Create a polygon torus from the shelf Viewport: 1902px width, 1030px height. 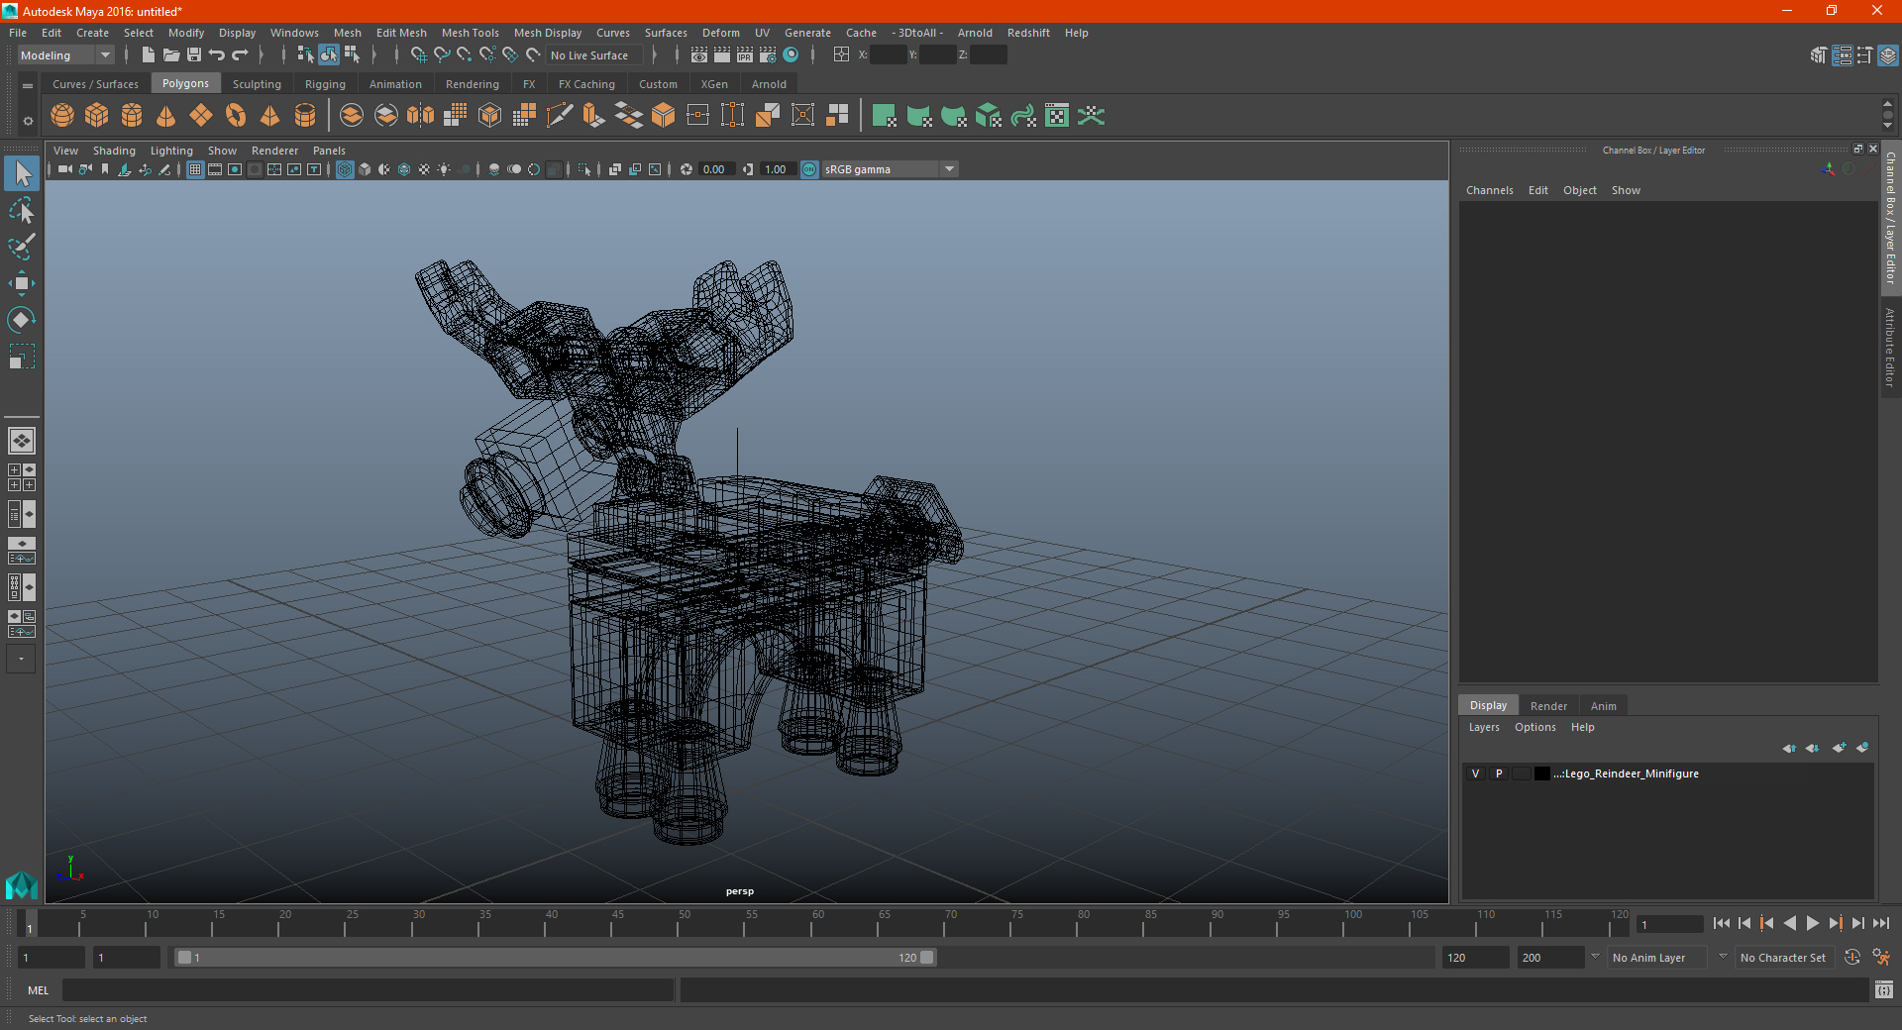[x=236, y=116]
